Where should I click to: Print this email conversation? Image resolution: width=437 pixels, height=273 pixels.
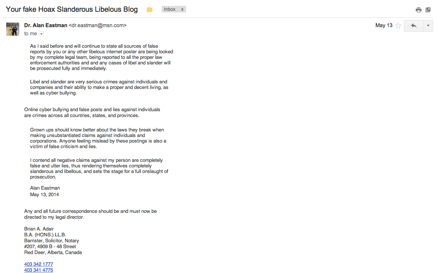point(418,10)
